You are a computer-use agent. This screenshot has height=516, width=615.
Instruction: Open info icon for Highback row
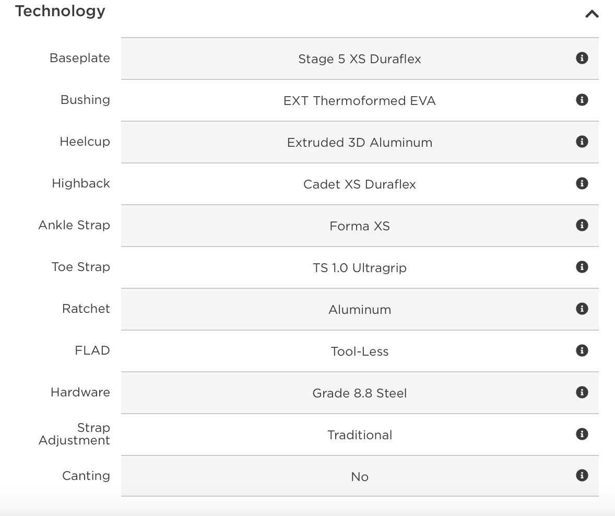click(582, 183)
